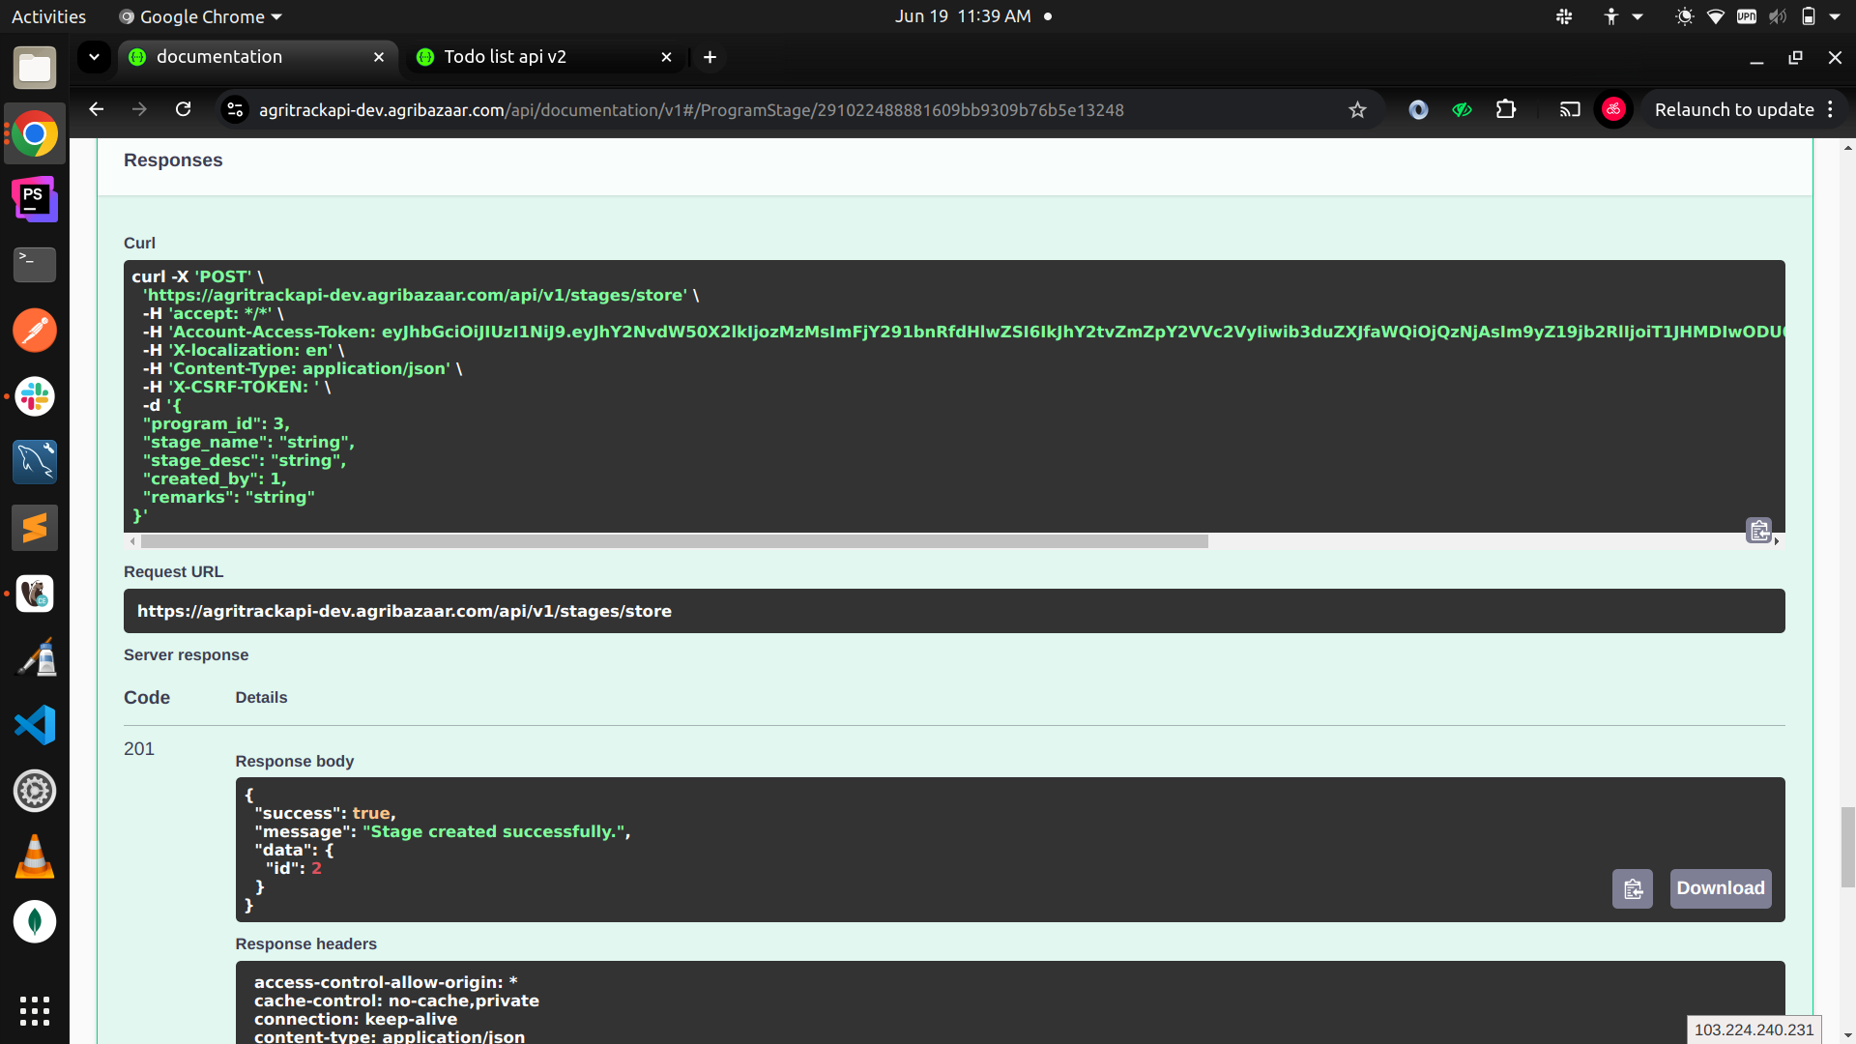Click the Server response label
1856x1044 pixels.
click(186, 655)
